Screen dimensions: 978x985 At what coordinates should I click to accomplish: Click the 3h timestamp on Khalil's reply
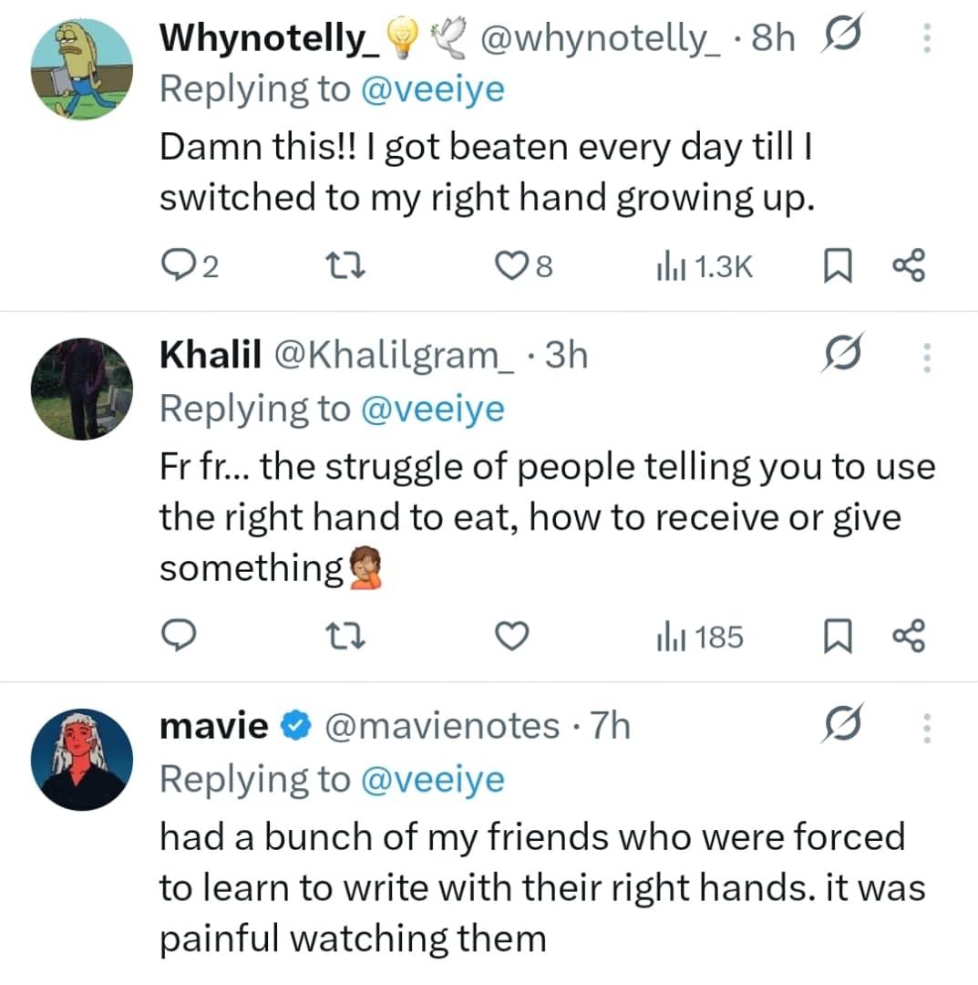(568, 356)
